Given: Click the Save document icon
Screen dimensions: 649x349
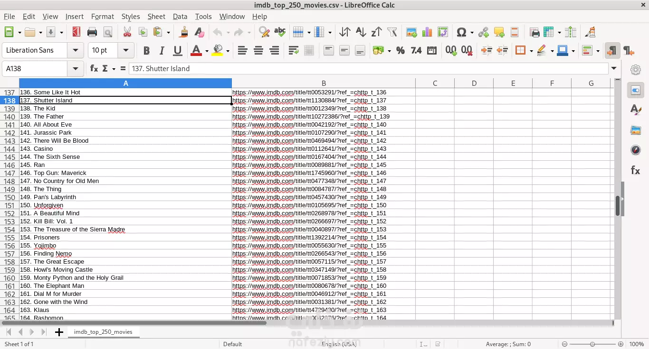Looking at the screenshot, I should point(51,32).
